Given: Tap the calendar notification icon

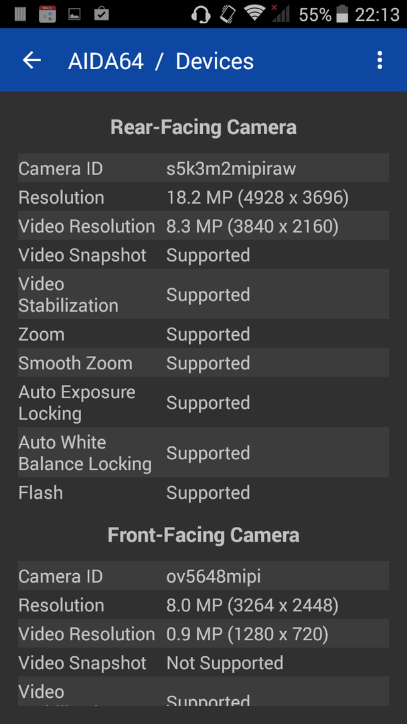Looking at the screenshot, I should tap(47, 14).
